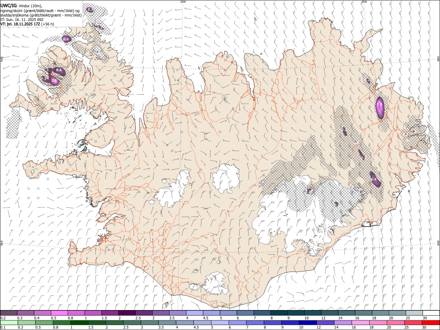Click the round white Hofsjökull glacier in central Iceland
The height and width of the screenshot is (330, 440).
point(226,178)
